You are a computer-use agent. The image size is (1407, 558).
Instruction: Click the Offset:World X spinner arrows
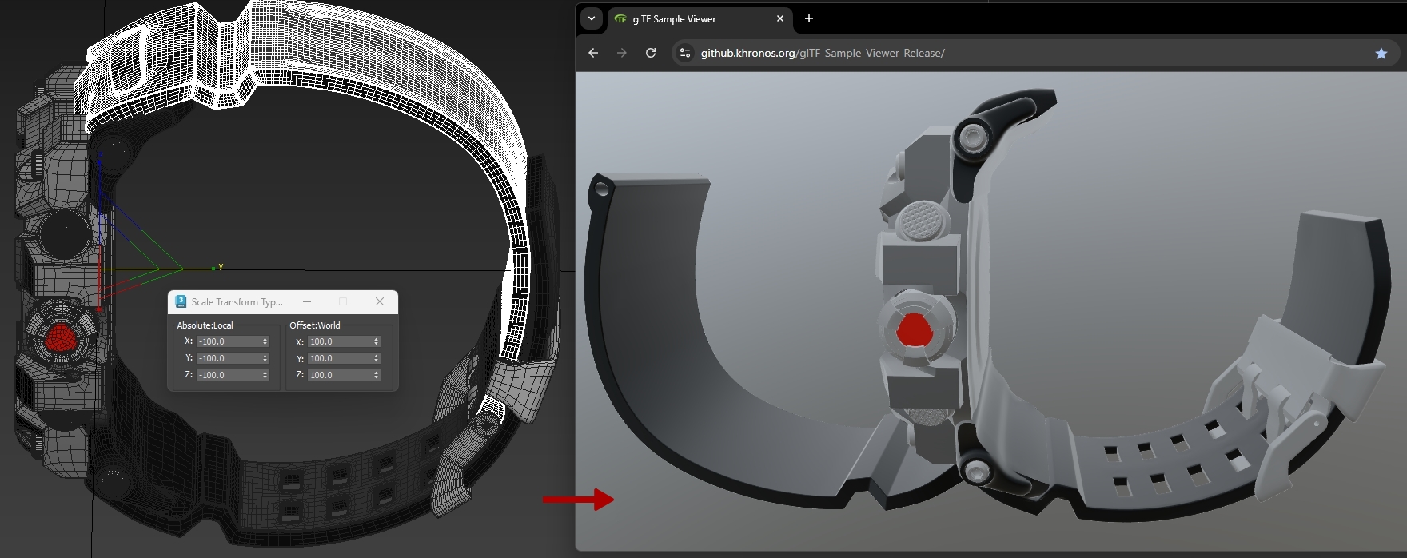click(377, 341)
